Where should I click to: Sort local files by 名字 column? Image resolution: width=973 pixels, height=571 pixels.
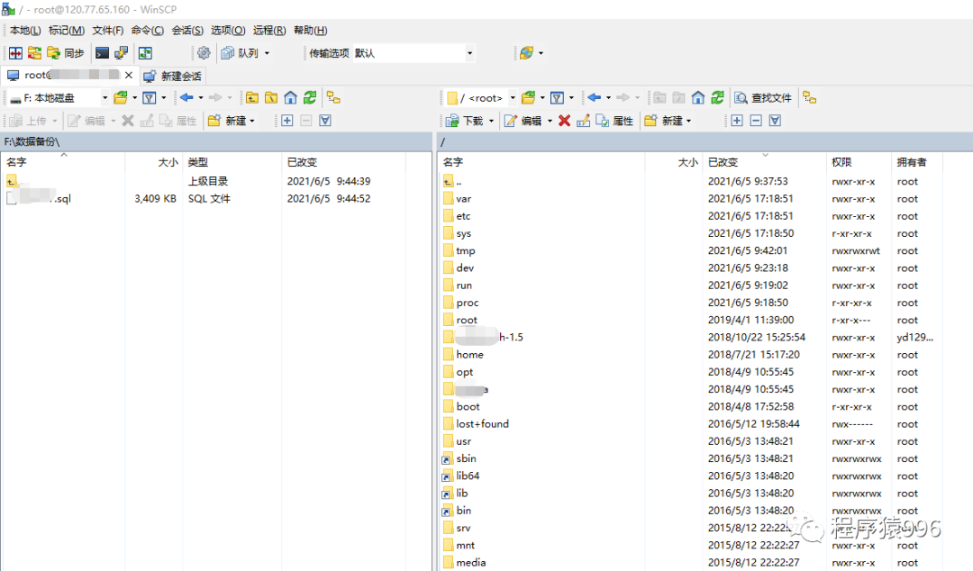pyautogui.click(x=63, y=162)
